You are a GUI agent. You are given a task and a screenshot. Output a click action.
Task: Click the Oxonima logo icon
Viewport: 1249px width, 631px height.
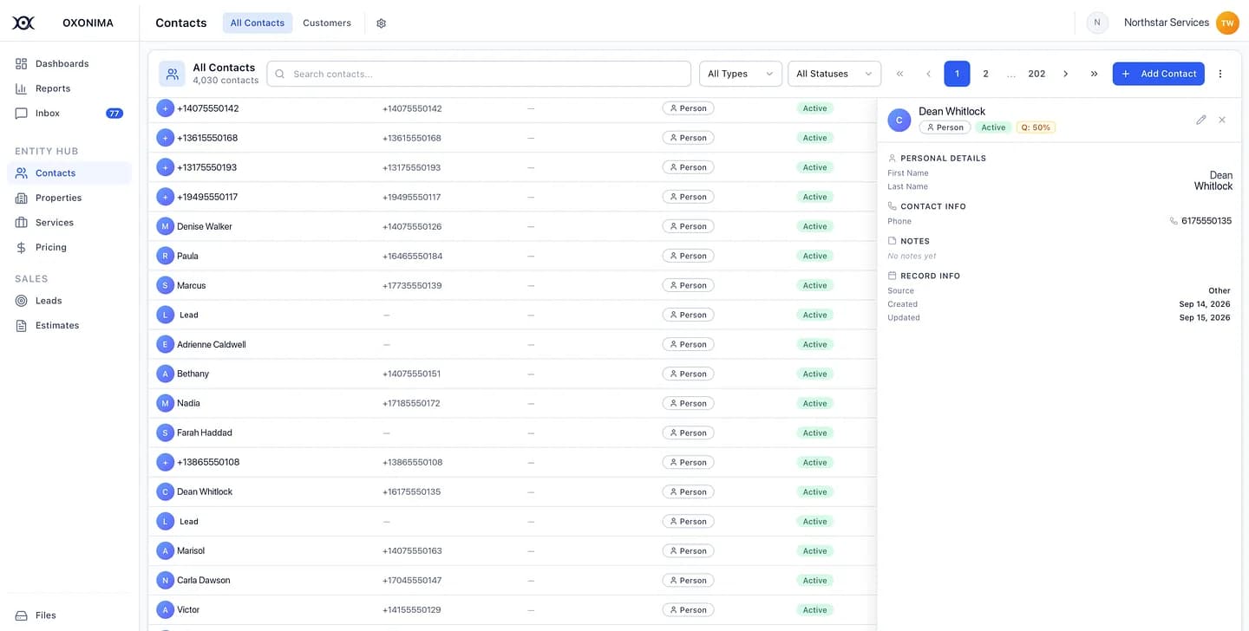(23, 23)
